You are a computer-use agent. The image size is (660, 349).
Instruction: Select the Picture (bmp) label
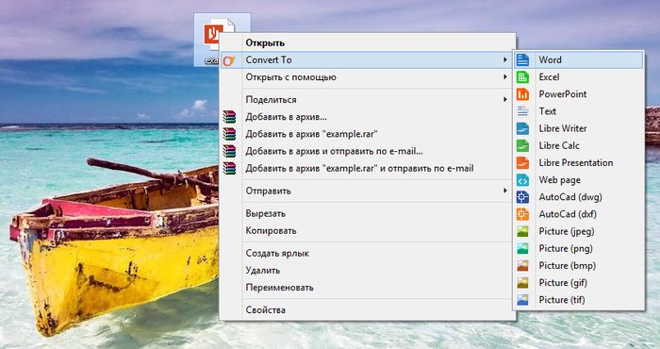(567, 266)
